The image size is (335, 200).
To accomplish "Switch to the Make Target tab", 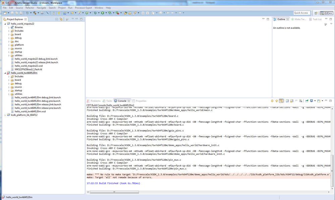I will click(x=299, y=19).
